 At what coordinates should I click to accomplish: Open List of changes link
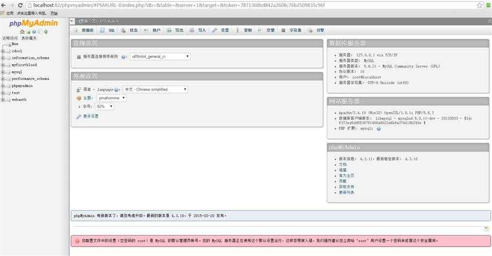(x=346, y=192)
